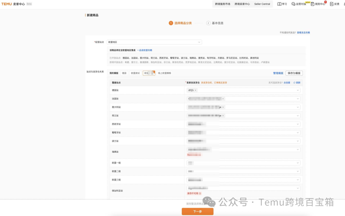Select the highlighted 欧盟 template tab

pyautogui.click(x=149, y=73)
